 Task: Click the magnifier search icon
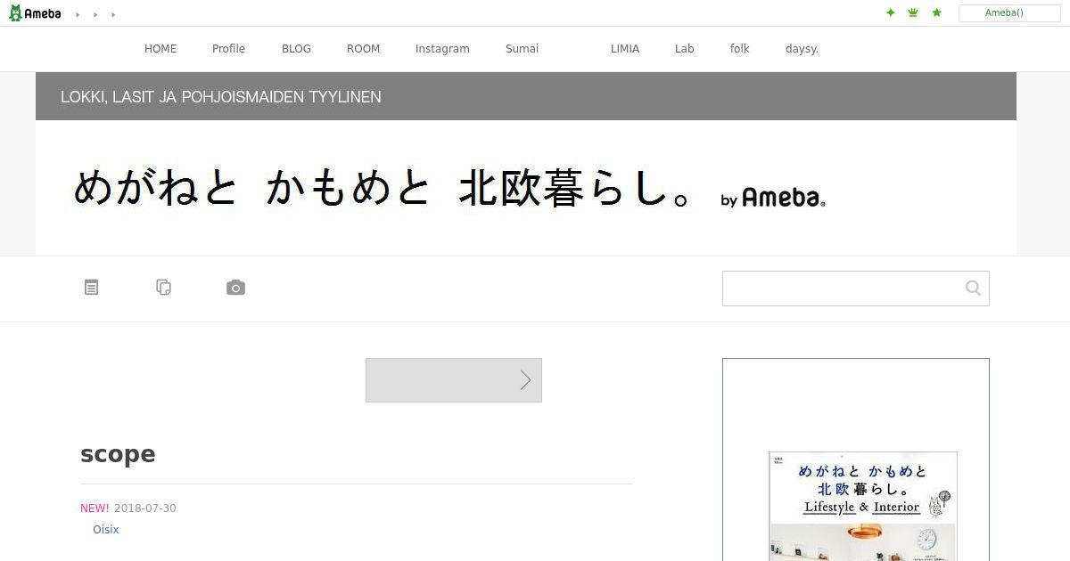(x=973, y=288)
